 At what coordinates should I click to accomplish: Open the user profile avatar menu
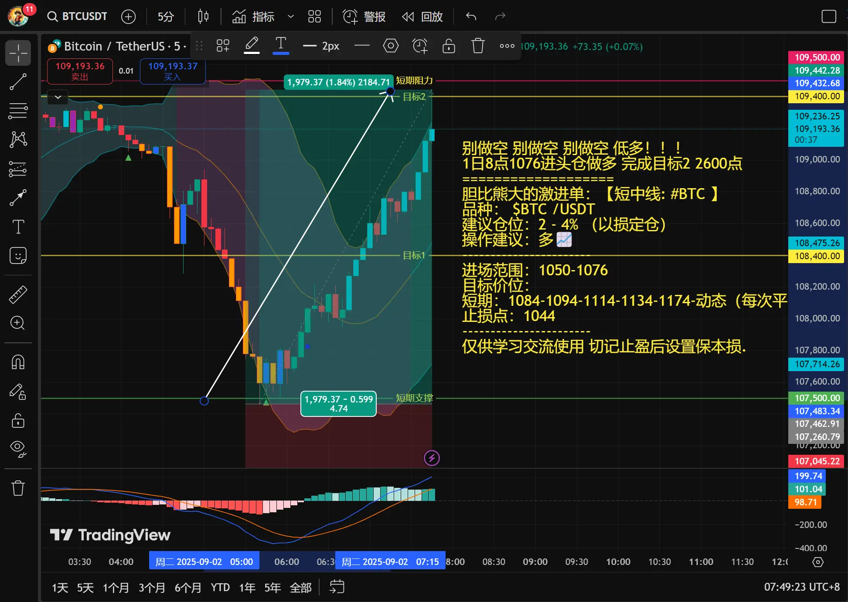[x=18, y=16]
